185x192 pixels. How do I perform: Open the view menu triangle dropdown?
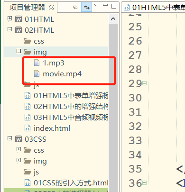[x=96, y=5]
